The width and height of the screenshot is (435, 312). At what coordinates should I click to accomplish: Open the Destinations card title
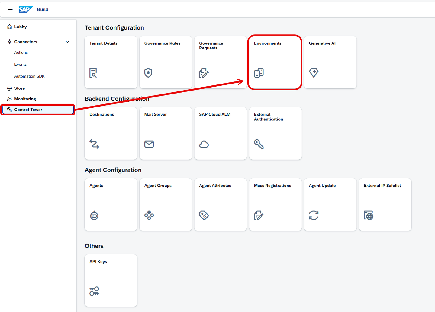pos(102,114)
